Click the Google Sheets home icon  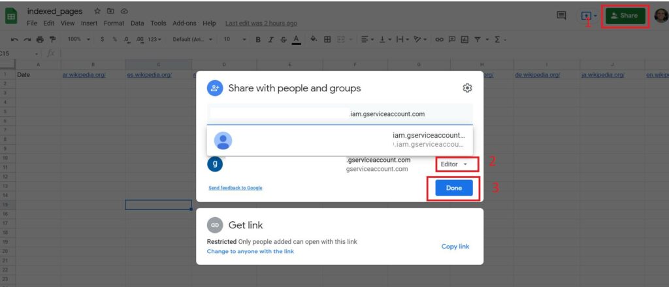point(11,16)
